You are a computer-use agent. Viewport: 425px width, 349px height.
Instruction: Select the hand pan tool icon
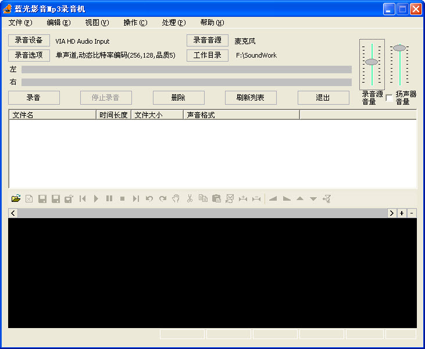pyautogui.click(x=176, y=198)
